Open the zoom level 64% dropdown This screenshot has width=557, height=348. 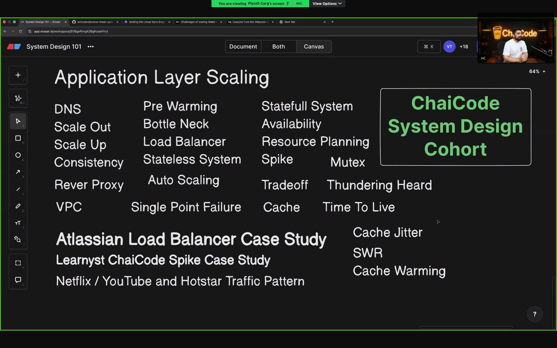pyautogui.click(x=537, y=71)
